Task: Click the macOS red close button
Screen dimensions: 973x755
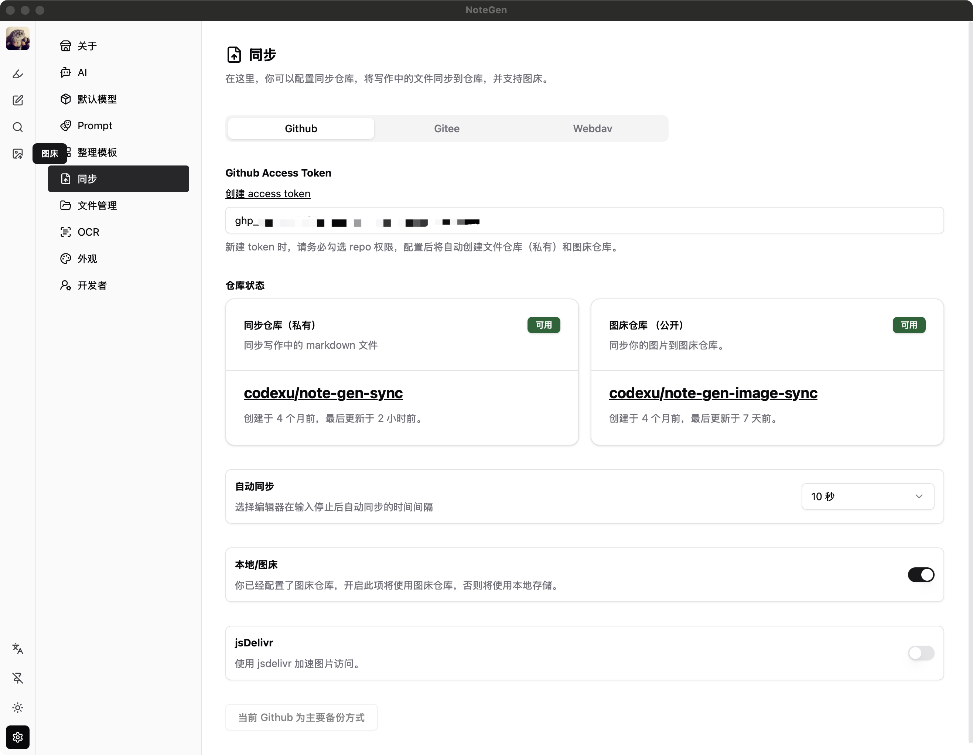Action: coord(10,10)
